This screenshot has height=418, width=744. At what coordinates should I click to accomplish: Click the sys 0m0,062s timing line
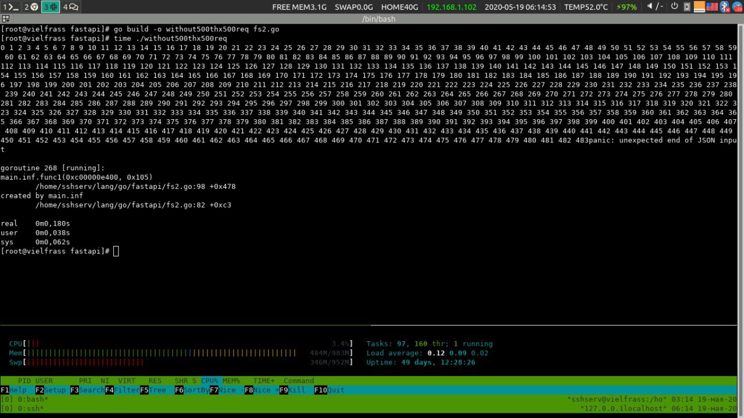35,242
